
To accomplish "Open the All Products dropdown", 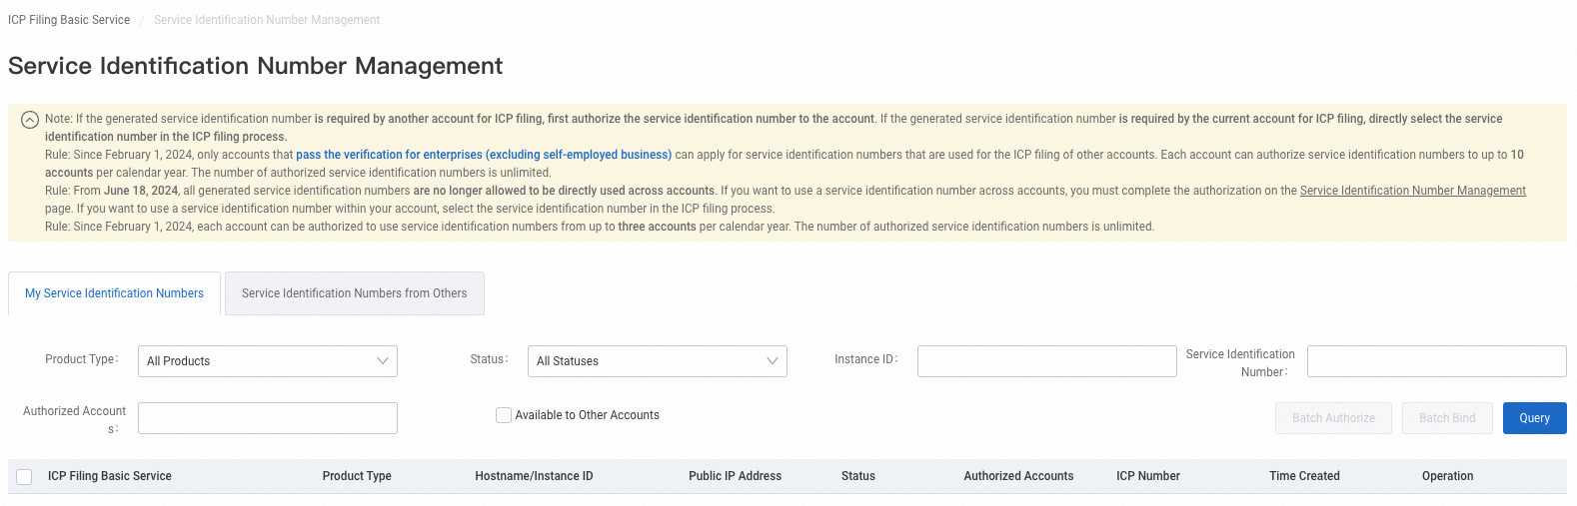I will click(267, 361).
